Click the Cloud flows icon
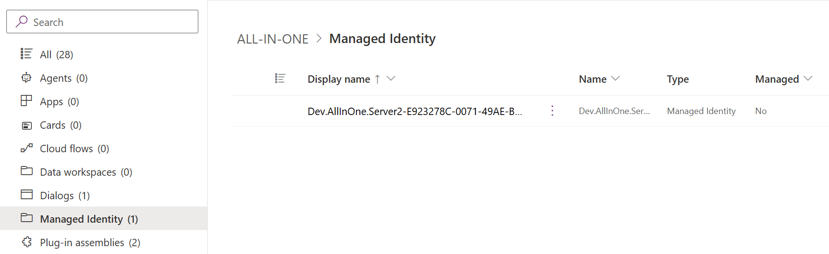This screenshot has width=829, height=254. [x=26, y=148]
